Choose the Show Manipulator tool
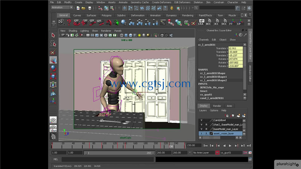 tap(53, 101)
